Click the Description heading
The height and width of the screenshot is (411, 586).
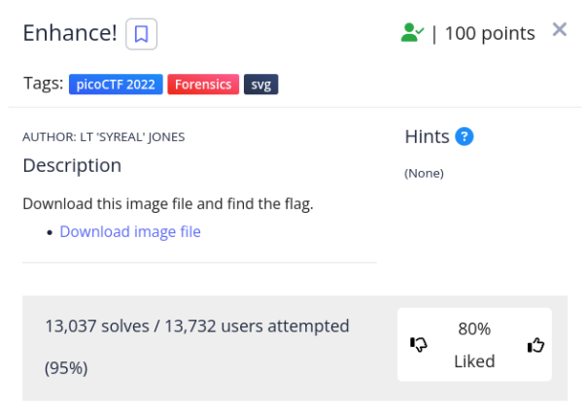pos(72,165)
